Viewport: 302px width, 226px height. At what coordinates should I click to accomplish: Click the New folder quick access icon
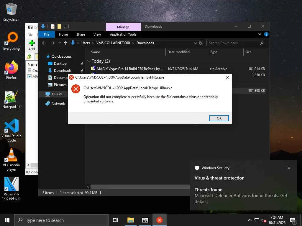pos(59,26)
